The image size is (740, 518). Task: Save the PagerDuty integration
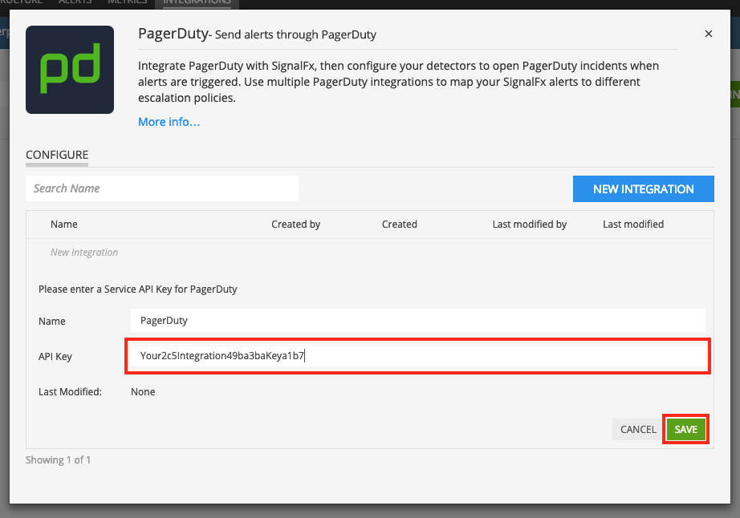[685, 430]
